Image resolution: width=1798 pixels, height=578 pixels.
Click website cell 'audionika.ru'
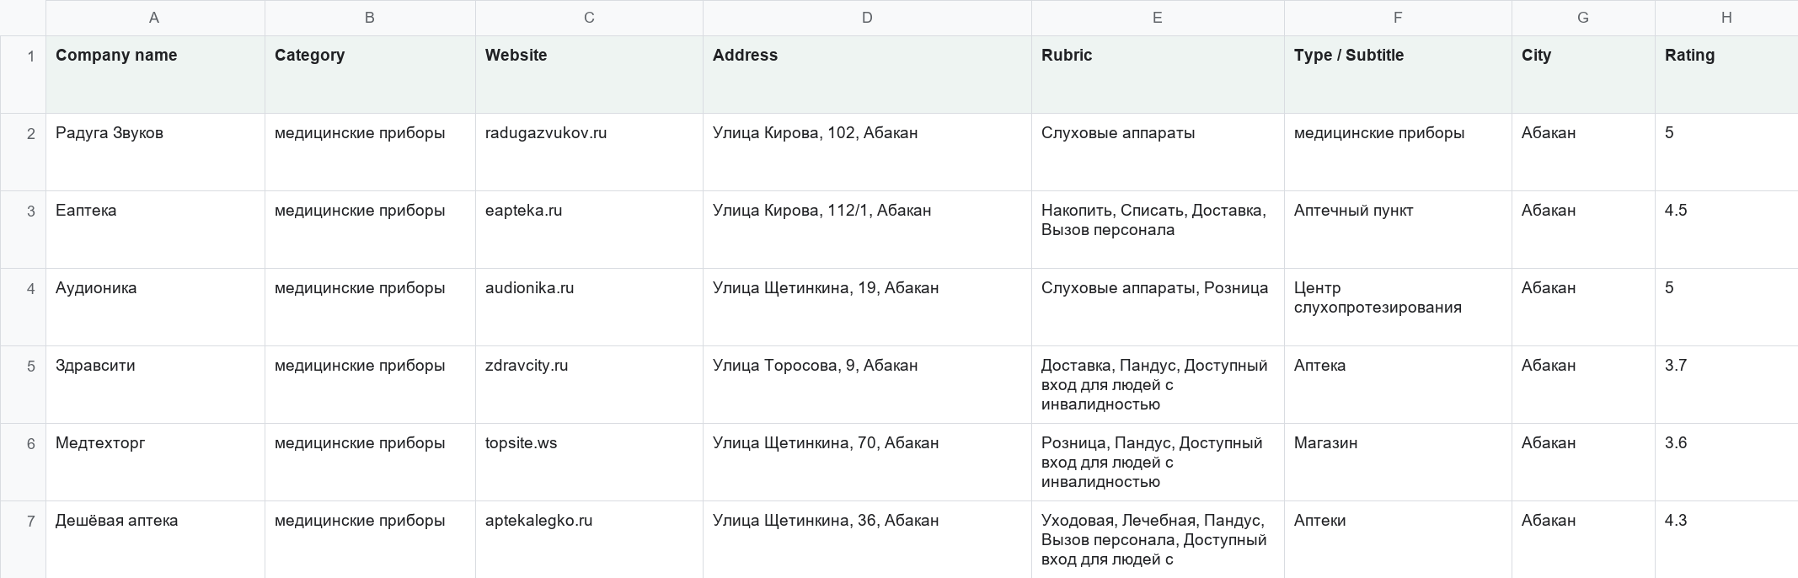tap(589, 307)
